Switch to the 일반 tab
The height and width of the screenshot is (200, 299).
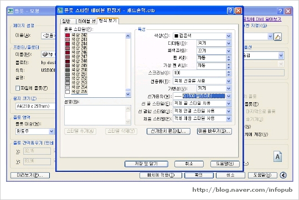click(68, 21)
